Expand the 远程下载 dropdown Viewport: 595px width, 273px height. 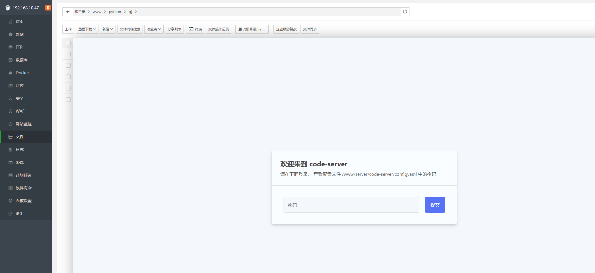(87, 29)
